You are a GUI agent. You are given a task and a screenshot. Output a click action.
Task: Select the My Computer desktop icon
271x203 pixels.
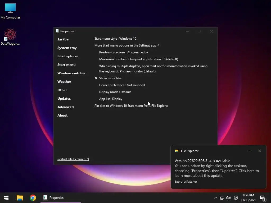tap(10, 11)
